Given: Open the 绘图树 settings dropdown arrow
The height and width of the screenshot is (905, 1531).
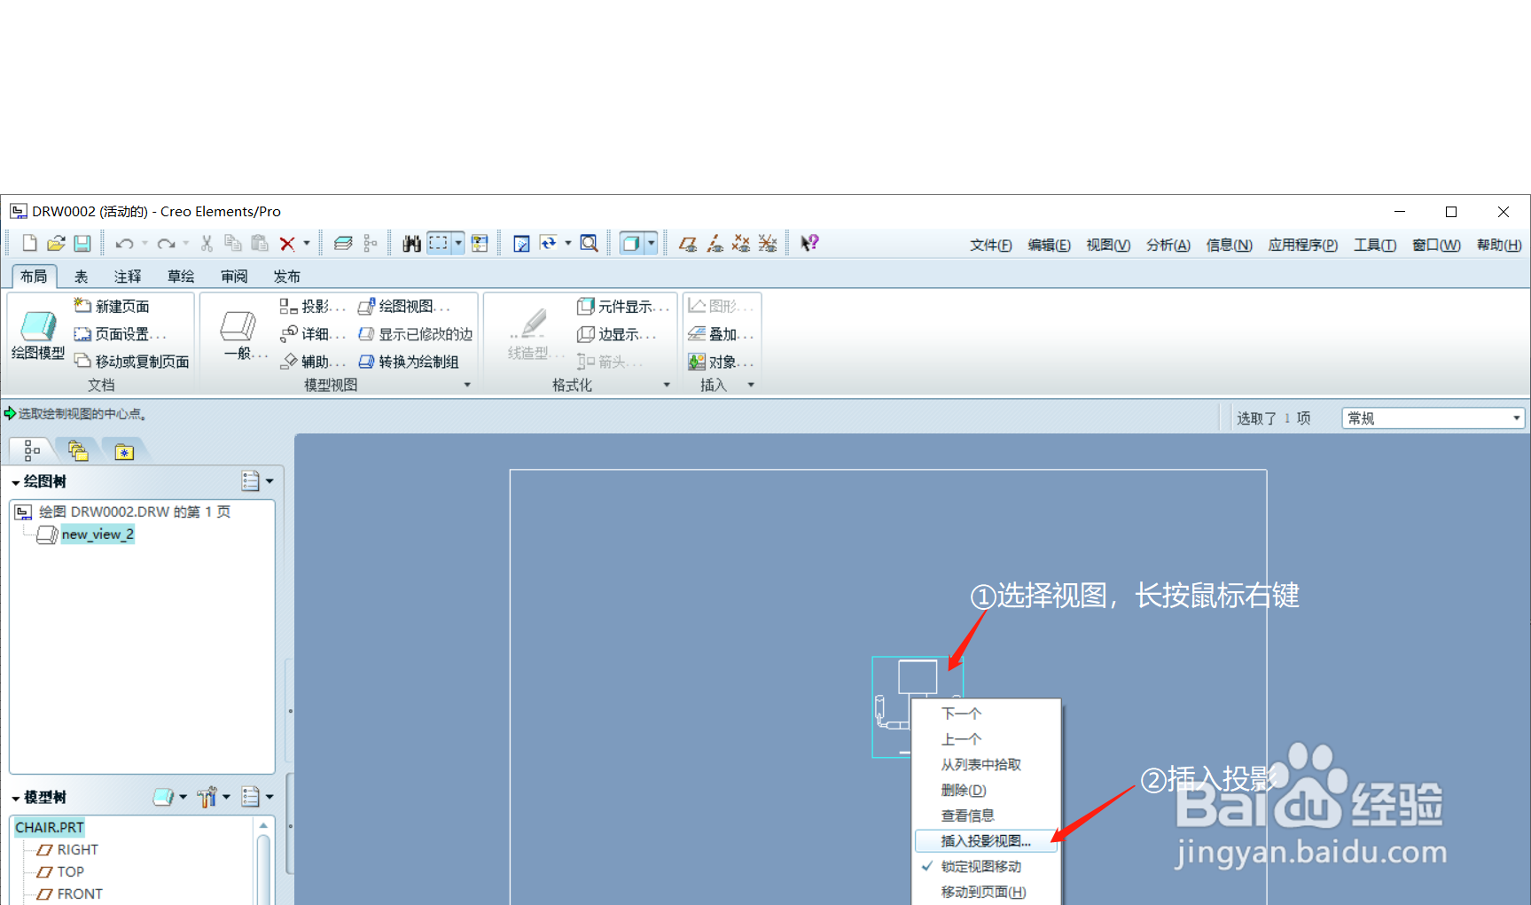Looking at the screenshot, I should click(x=269, y=480).
